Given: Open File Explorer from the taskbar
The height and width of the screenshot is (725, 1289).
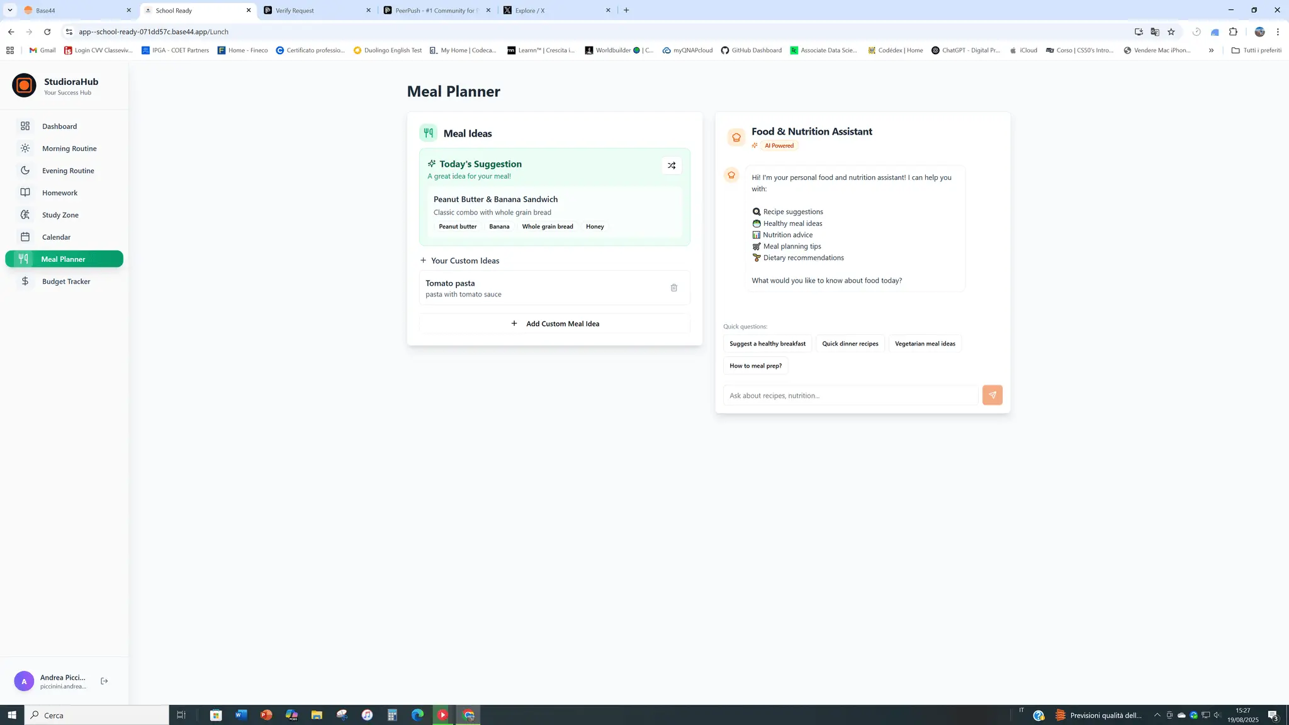Looking at the screenshot, I should [x=317, y=715].
